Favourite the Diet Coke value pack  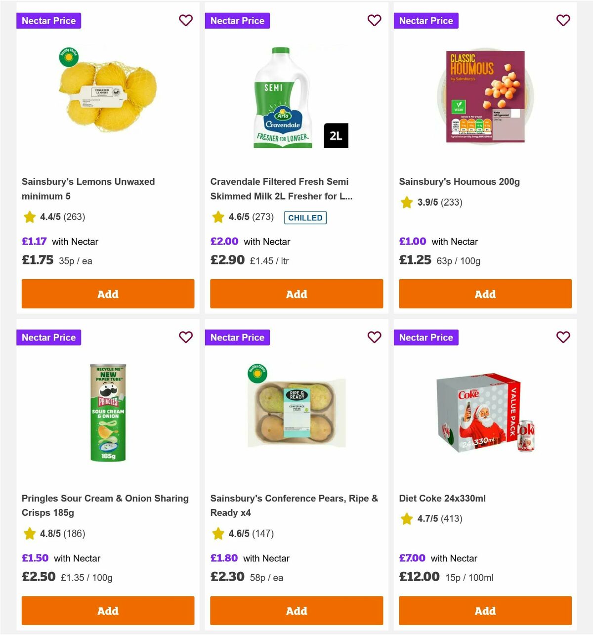point(563,337)
